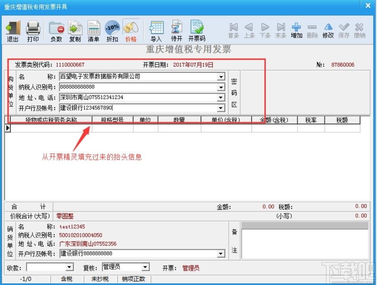Click the 打印 printer icon
This screenshot has width=377, height=285.
tap(33, 28)
